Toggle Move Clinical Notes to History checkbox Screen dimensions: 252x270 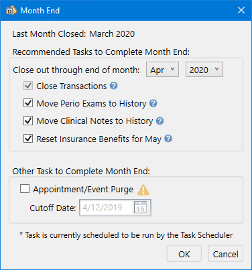28,121
